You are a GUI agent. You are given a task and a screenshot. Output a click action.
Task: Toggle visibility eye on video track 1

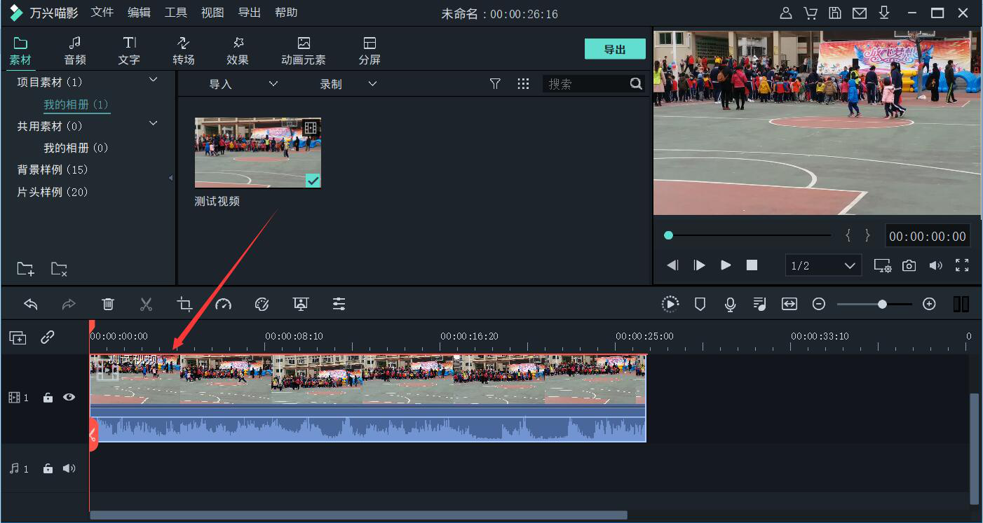coord(69,397)
